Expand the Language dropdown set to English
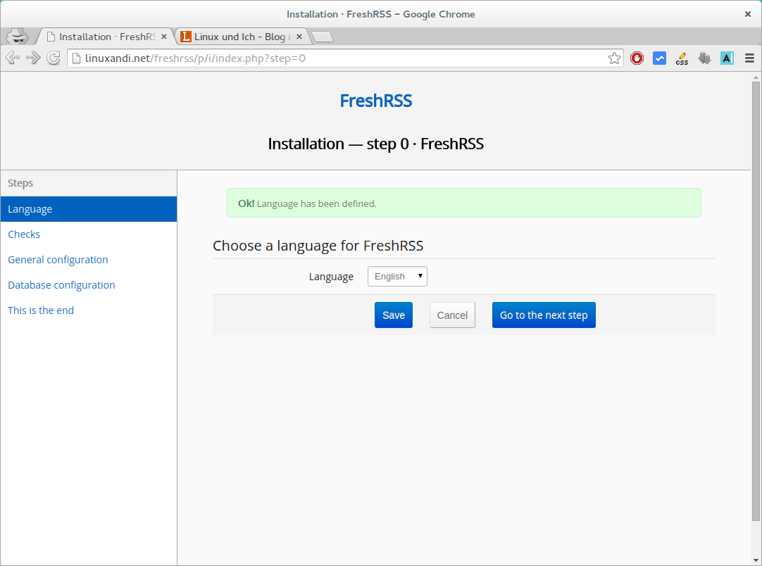The width and height of the screenshot is (762, 566). [x=397, y=277]
